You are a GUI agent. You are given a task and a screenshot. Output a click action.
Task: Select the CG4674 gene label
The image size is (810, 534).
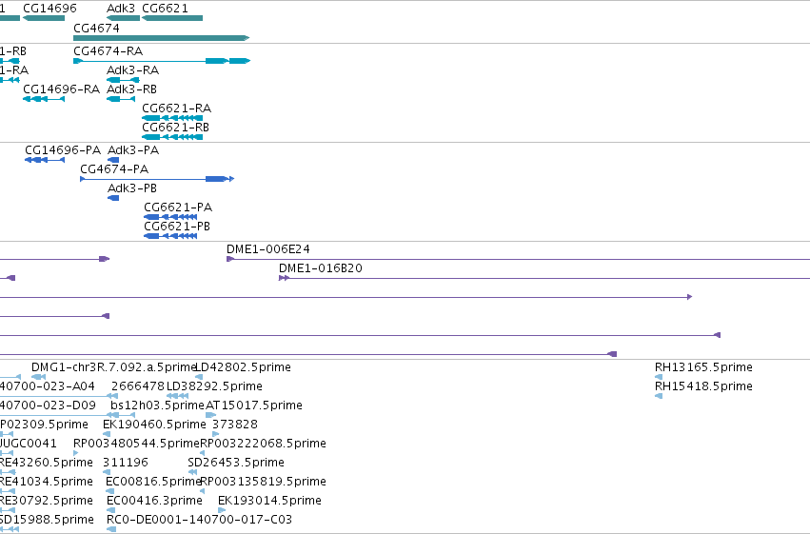[x=96, y=29]
